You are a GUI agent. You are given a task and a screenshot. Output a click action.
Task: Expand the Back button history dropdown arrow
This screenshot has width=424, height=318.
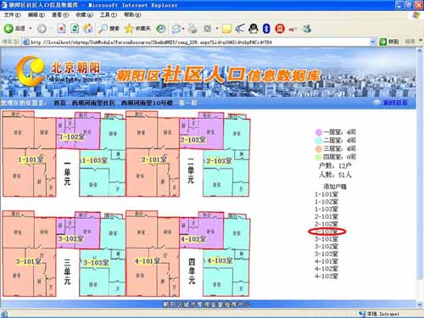pyautogui.click(x=31, y=29)
